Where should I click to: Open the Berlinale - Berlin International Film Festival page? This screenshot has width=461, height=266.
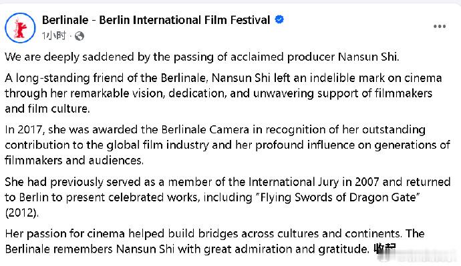[x=156, y=20]
